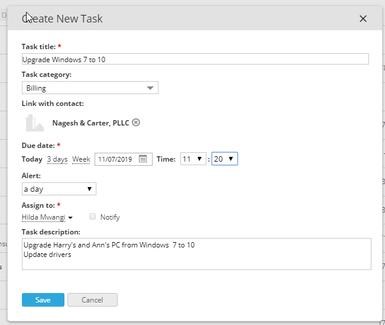
Task: Focus the due date text box
Action: tap(117, 159)
